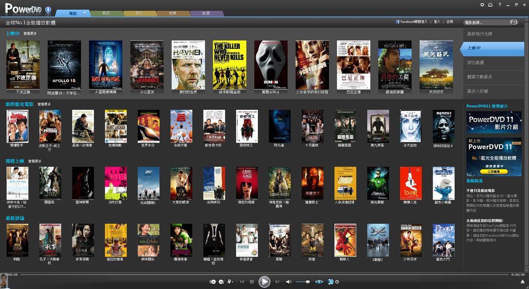Open 3D settings gear in control bar
Screen dimensions: 529x289
(337, 282)
